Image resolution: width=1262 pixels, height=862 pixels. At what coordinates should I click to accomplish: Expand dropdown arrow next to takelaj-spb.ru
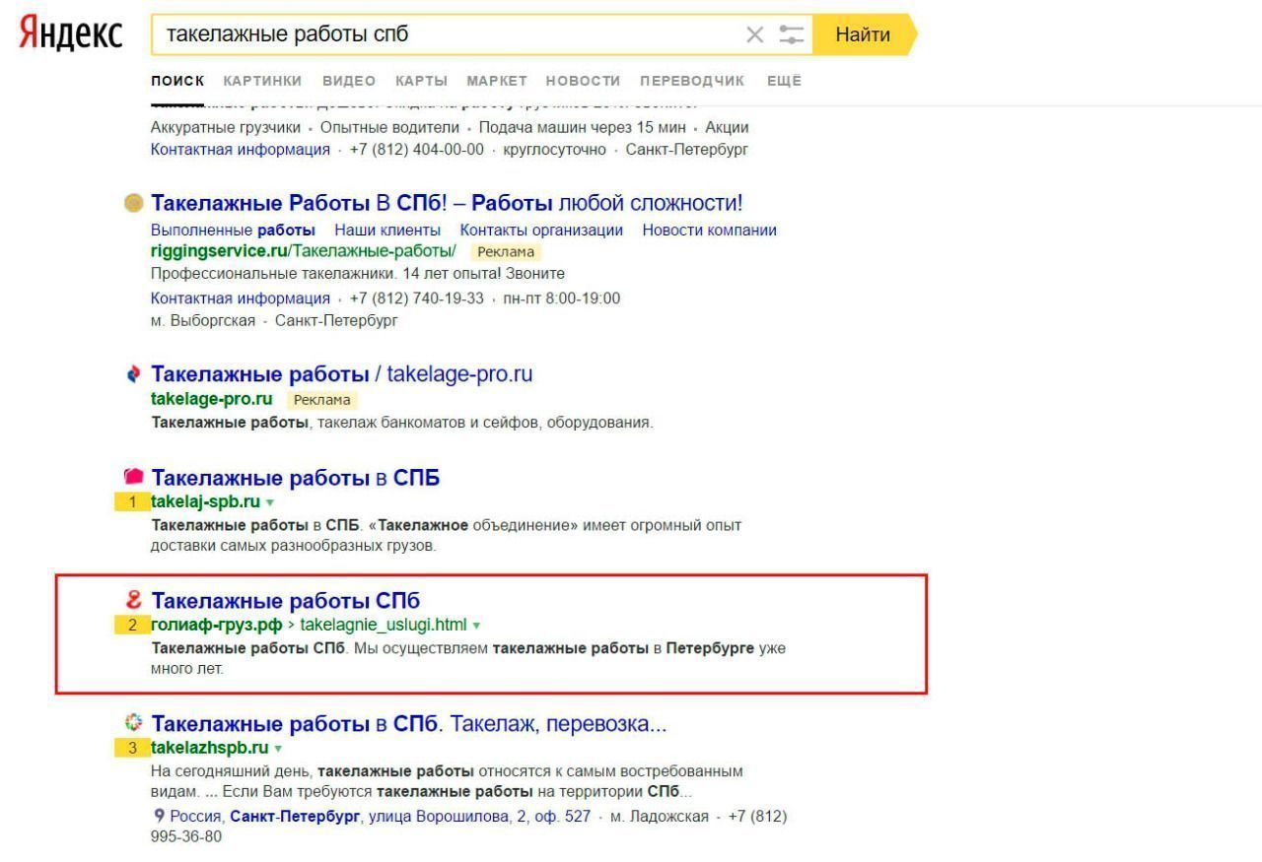pos(270,502)
